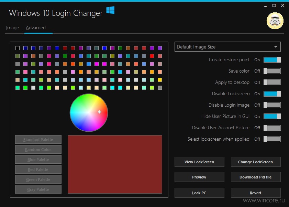The image size is (289, 207).
Task: Click the stormtrooper user avatar picture
Action: pyautogui.click(x=275, y=21)
